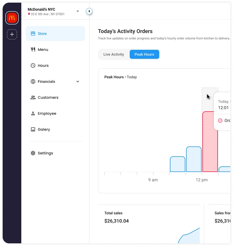Click the McDonald's logo in the app bar
The height and width of the screenshot is (246, 233).
[12, 18]
